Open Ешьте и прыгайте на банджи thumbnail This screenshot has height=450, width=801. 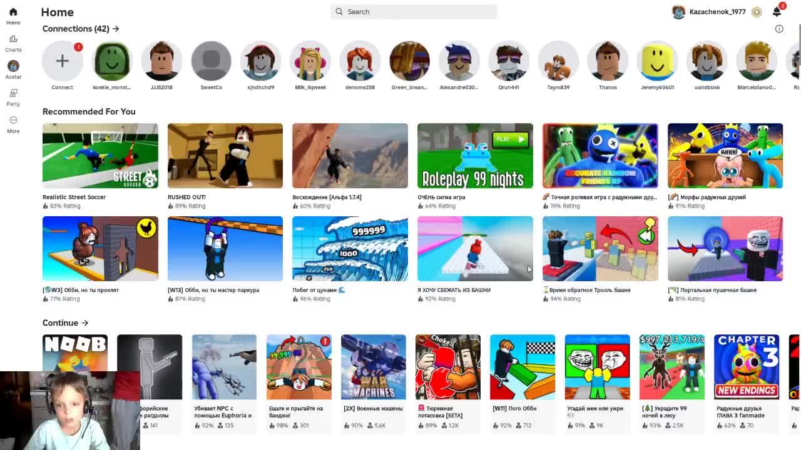pyautogui.click(x=299, y=367)
